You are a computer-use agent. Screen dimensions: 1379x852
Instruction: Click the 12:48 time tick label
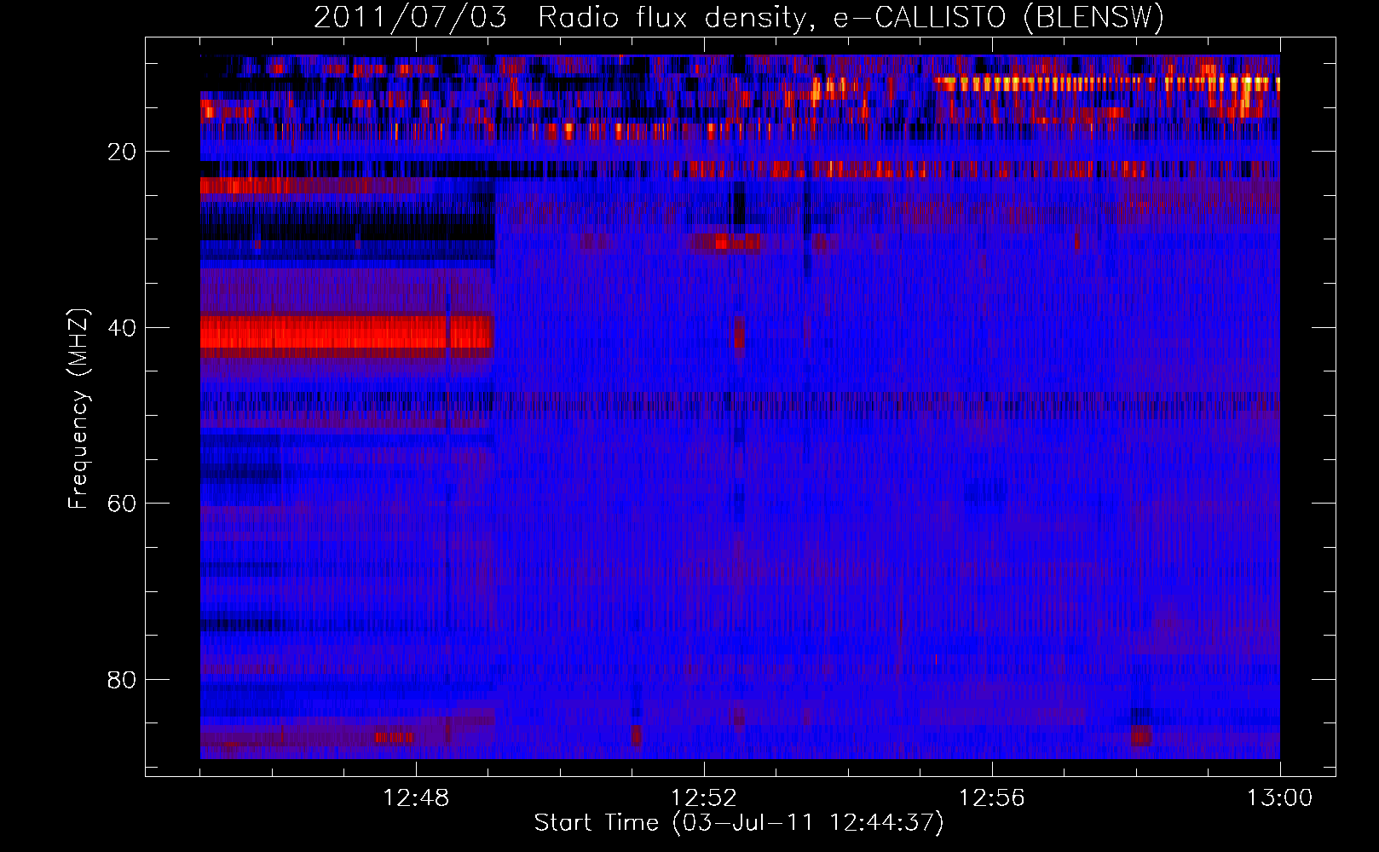tap(416, 798)
